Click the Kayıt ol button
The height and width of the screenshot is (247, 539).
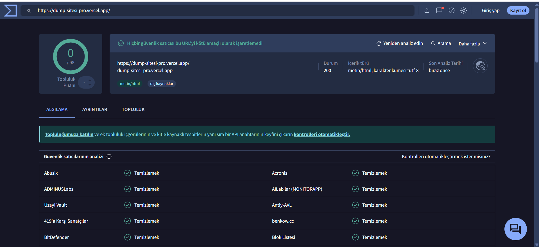(518, 10)
